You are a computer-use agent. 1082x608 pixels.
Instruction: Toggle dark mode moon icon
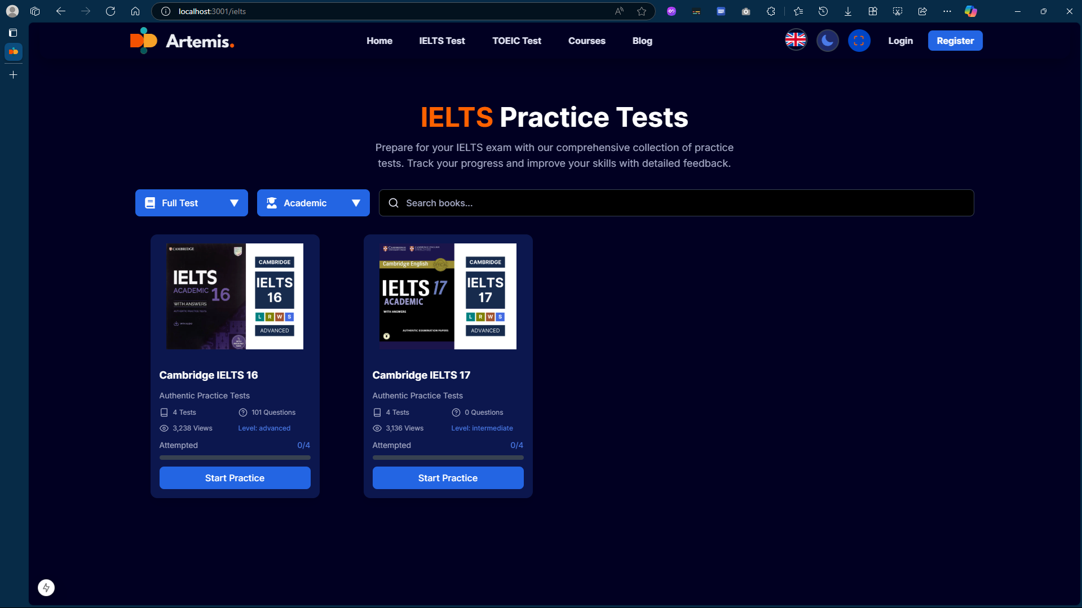coord(827,40)
